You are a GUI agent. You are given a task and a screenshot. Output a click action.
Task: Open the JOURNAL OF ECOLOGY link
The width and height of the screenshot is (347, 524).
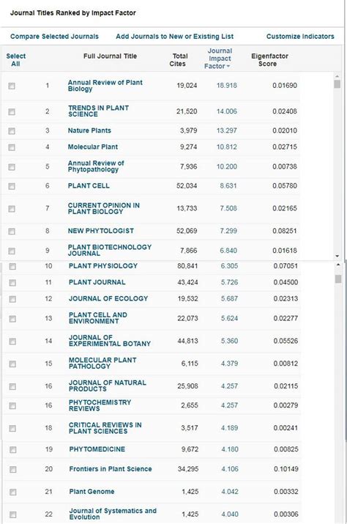(x=108, y=298)
